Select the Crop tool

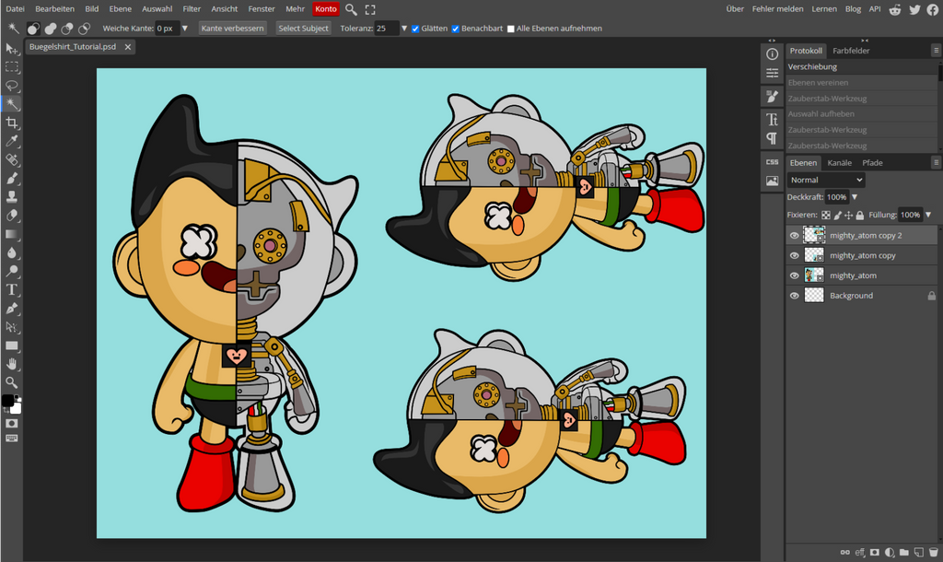[11, 123]
